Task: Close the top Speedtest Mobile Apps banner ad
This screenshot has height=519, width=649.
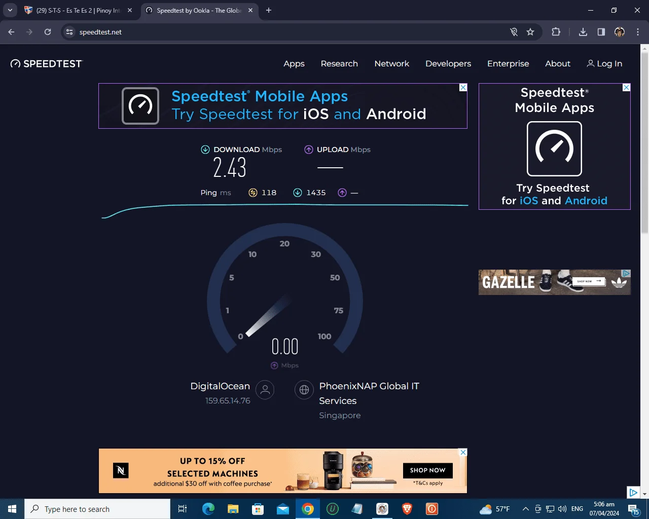Action: click(463, 88)
